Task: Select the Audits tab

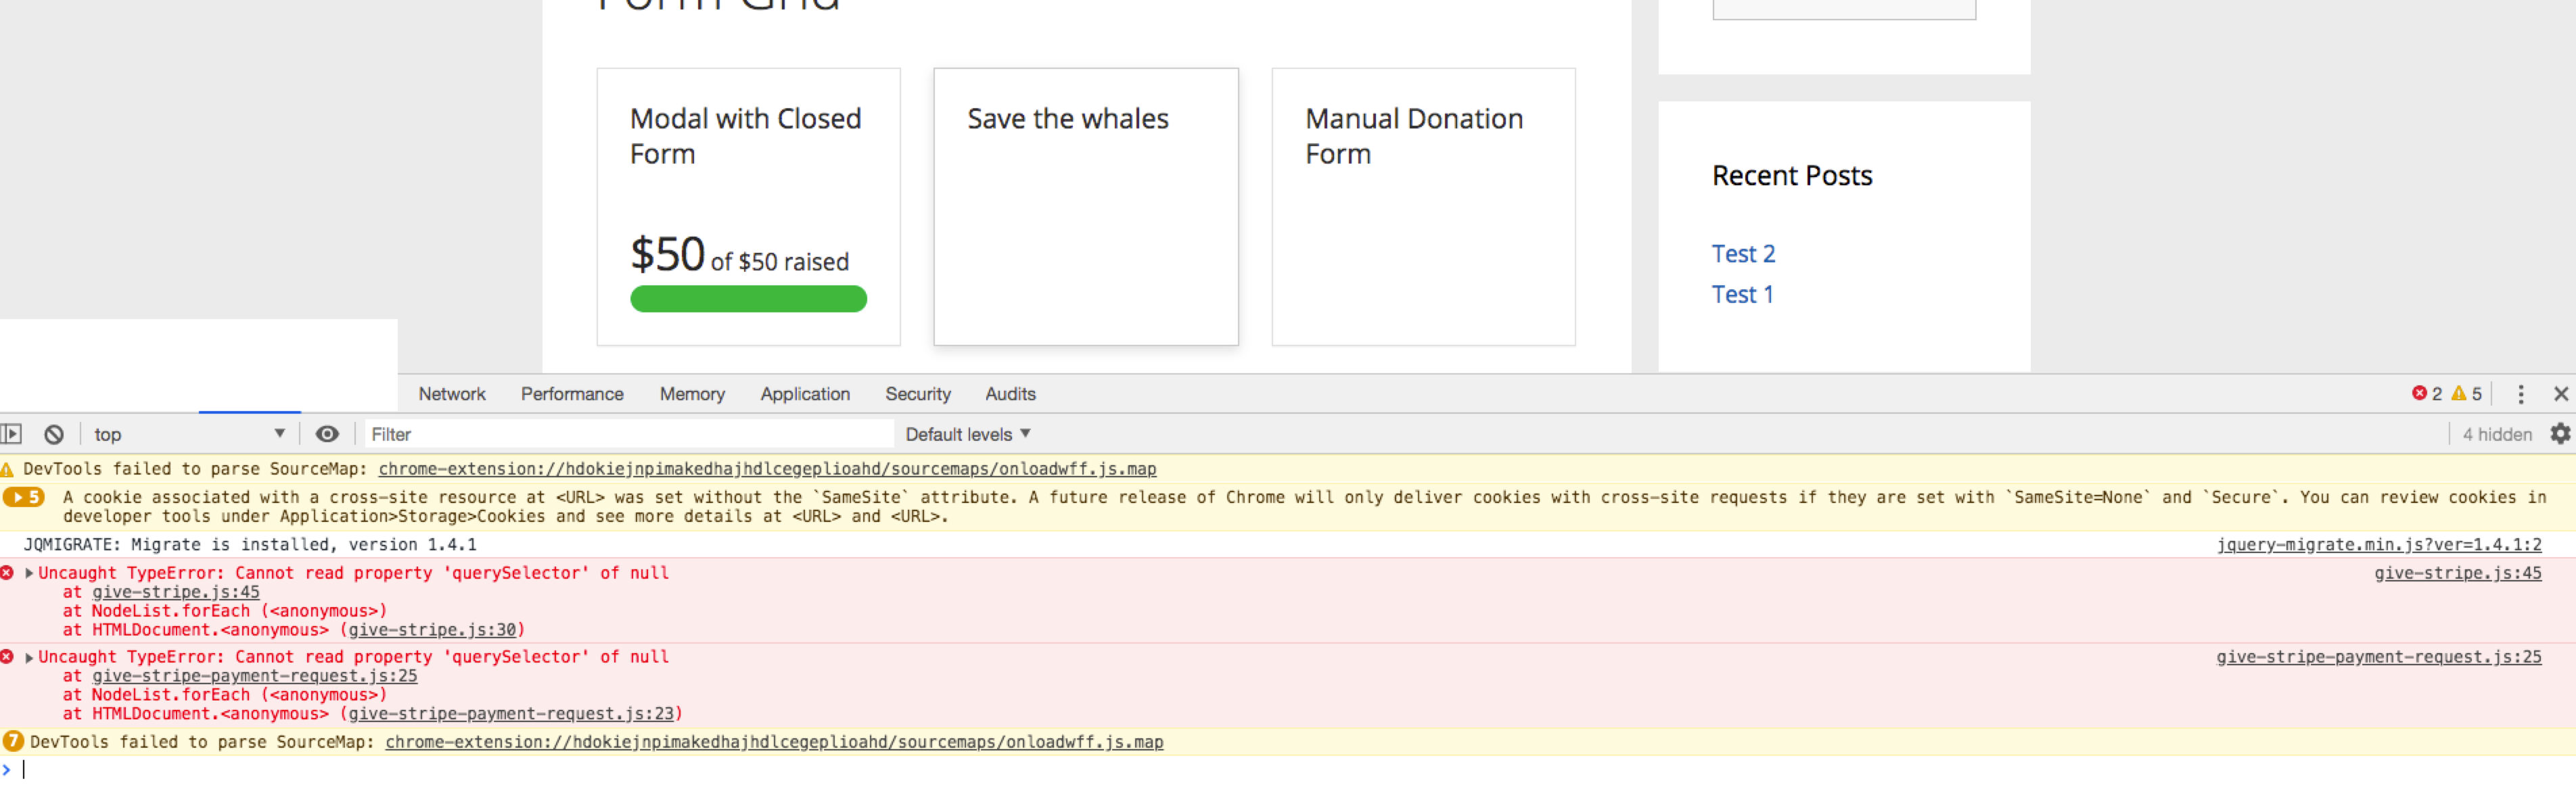Action: tap(1010, 394)
